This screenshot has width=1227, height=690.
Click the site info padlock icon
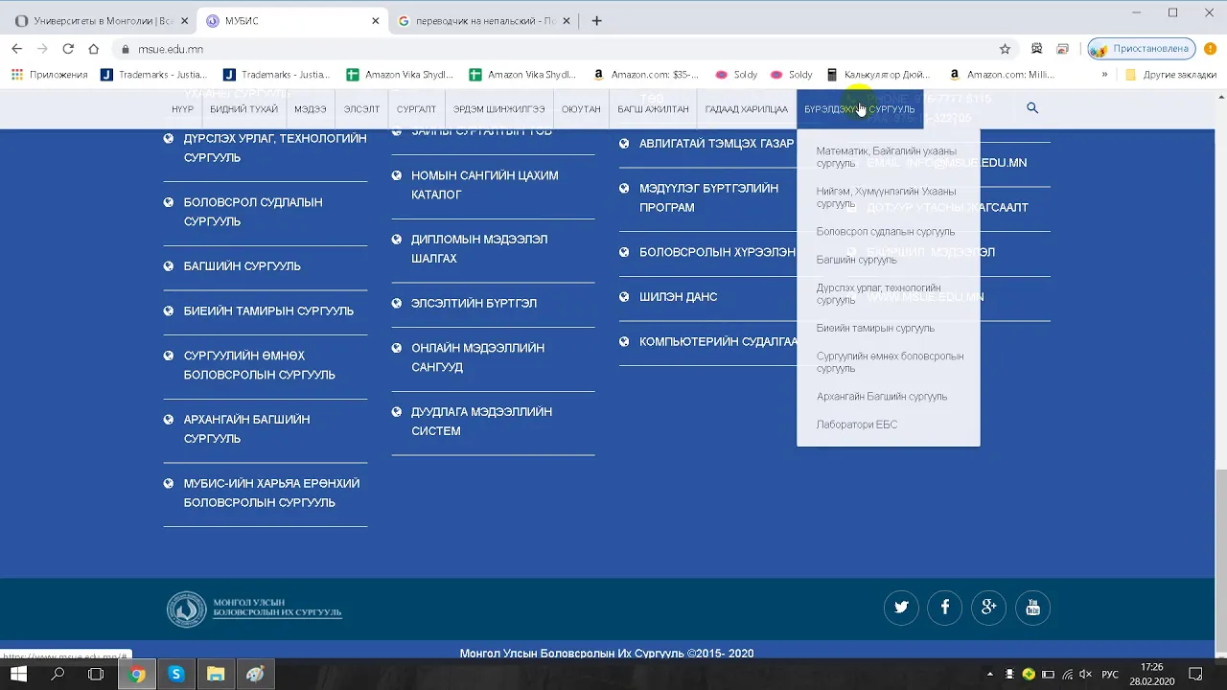point(125,49)
